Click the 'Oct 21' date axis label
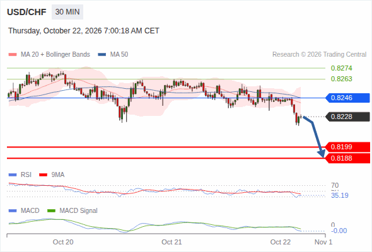Screen dimensions: 372x252 (x=171, y=242)
